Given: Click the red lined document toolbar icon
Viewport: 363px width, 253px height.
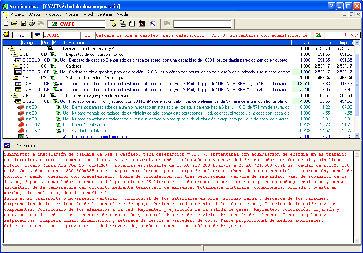Looking at the screenshot, I should pyautogui.click(x=132, y=24).
